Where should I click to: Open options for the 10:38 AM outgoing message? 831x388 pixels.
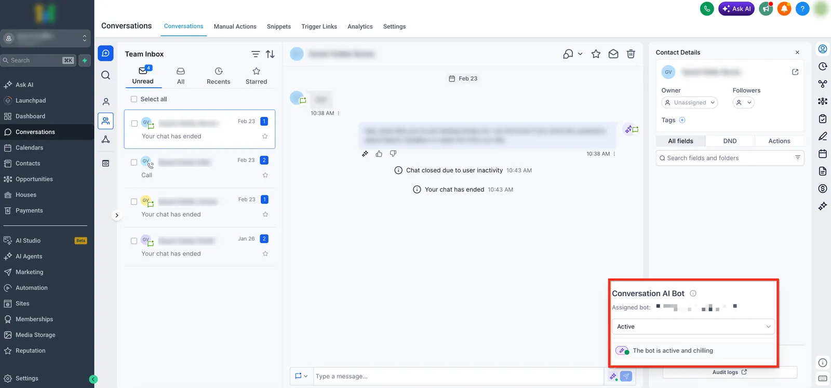point(614,154)
